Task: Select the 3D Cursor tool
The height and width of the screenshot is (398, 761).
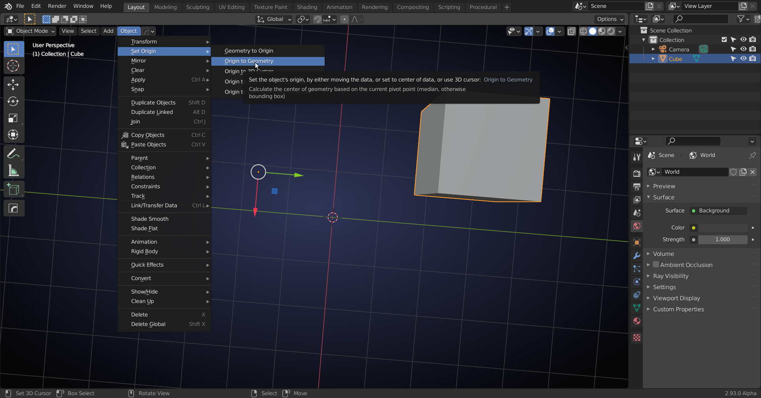Action: [x=13, y=66]
